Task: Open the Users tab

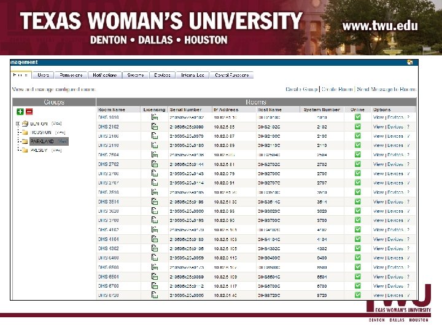Action: [x=43, y=75]
